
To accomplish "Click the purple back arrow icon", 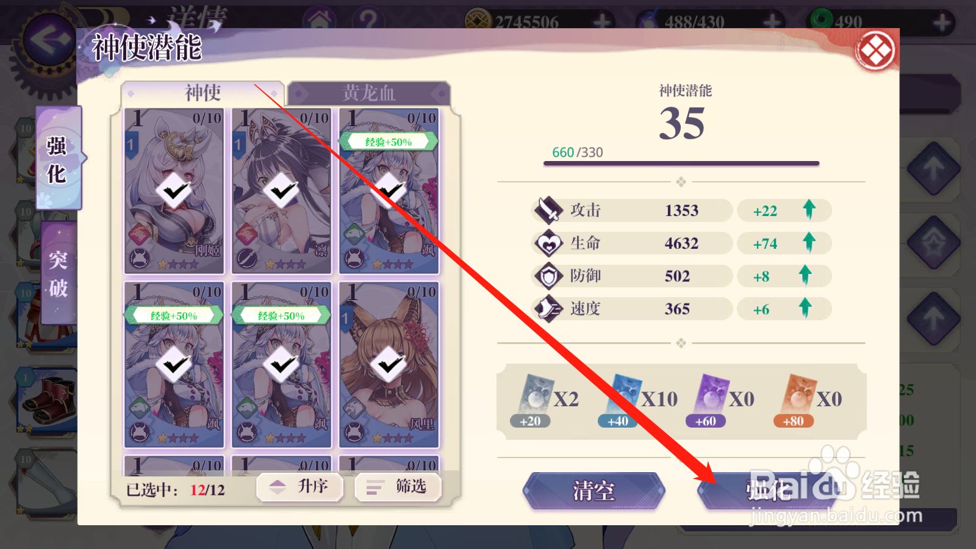I will point(49,41).
